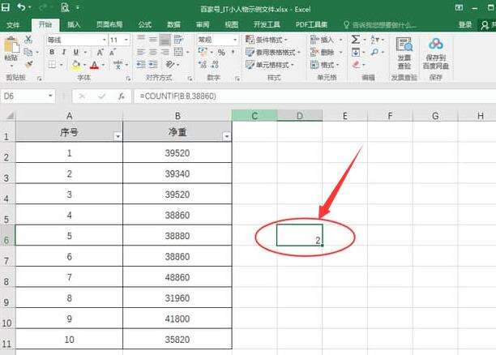The image size is (496, 355).
Task: Toggle Center horizontal alignment
Action: point(153,52)
